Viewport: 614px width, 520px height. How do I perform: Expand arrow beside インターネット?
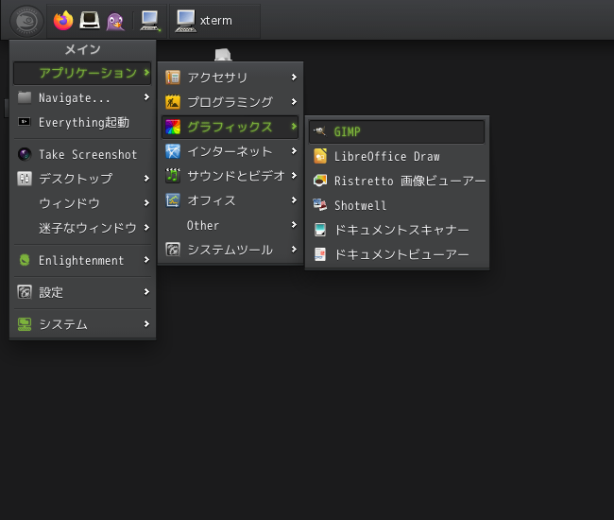coord(294,151)
